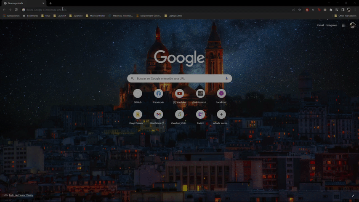Close the Nueva pestaña tab
The width and height of the screenshot is (359, 202).
pyautogui.click(x=43, y=3)
